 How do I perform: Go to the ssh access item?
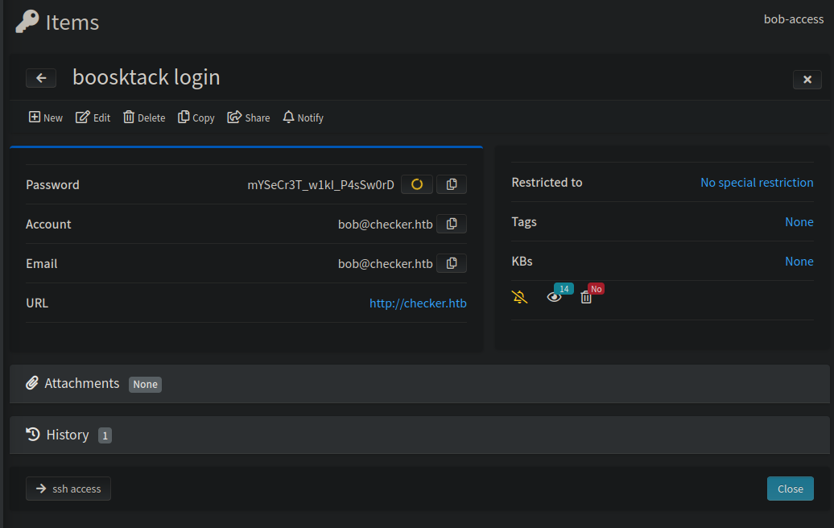pyautogui.click(x=68, y=489)
